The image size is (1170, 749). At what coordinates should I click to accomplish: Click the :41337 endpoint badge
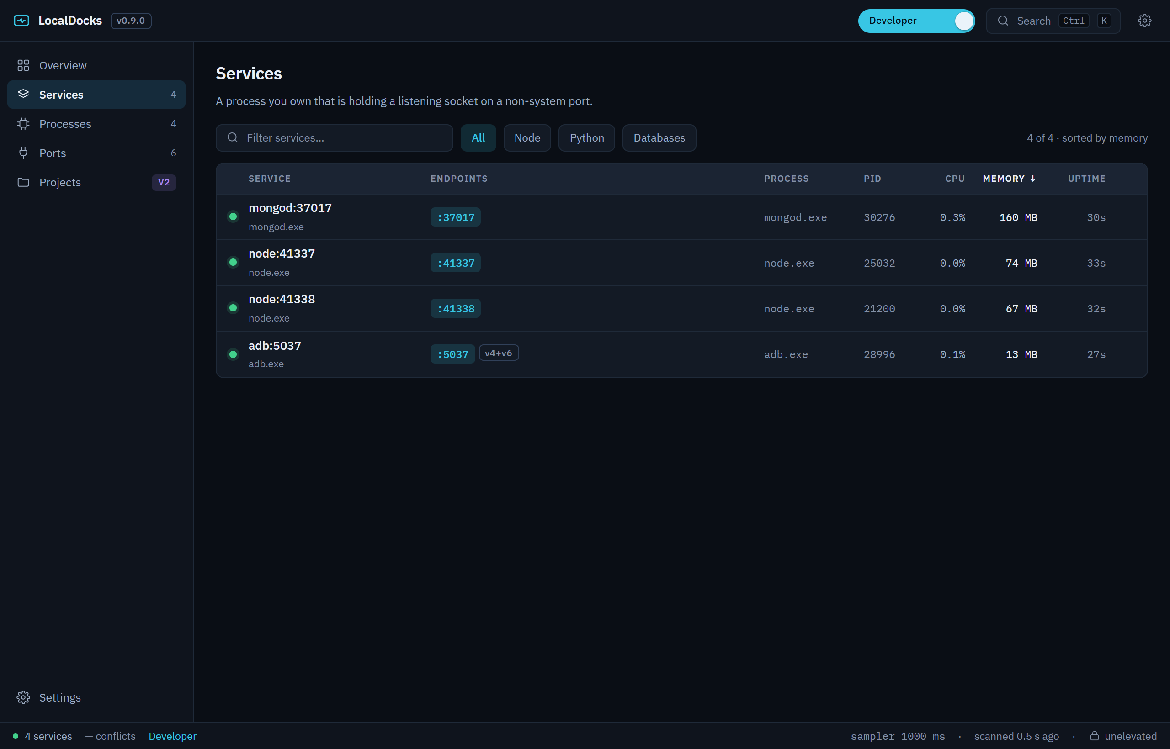point(455,263)
